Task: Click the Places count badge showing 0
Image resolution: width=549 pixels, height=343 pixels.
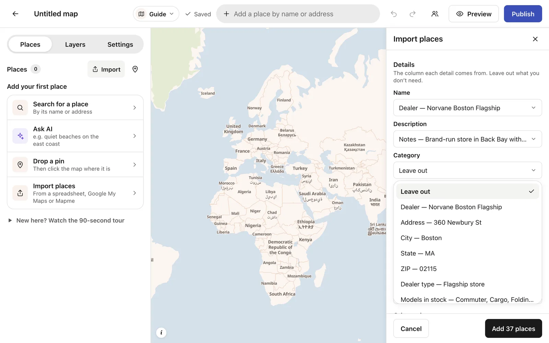Action: coord(36,69)
